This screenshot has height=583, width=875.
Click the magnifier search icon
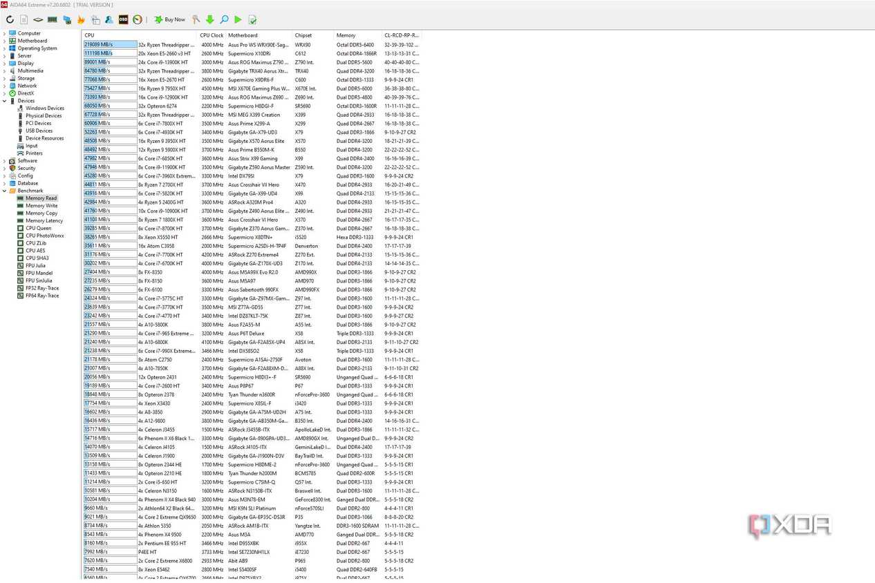[224, 19]
